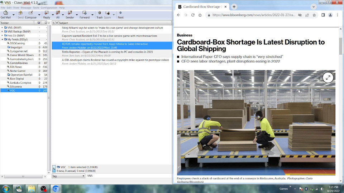
Task: Open the File menu
Action: [3, 8]
